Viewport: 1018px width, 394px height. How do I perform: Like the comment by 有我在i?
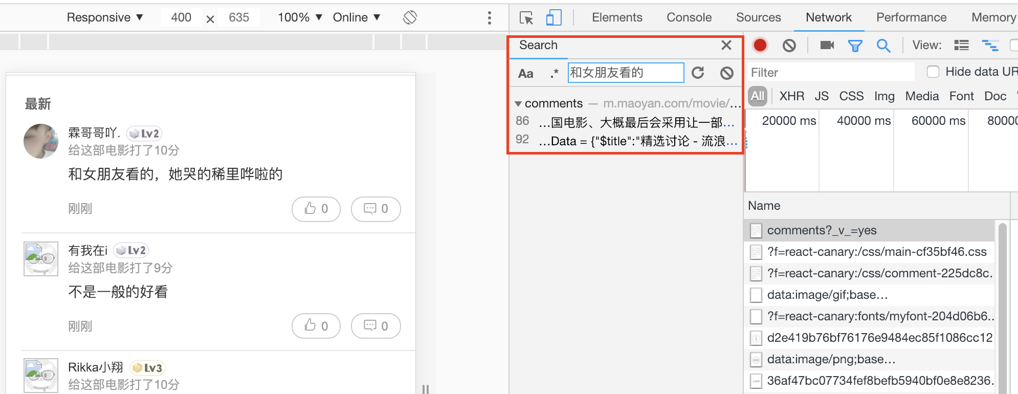[316, 326]
